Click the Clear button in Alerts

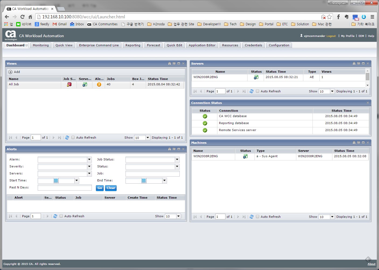111,188
